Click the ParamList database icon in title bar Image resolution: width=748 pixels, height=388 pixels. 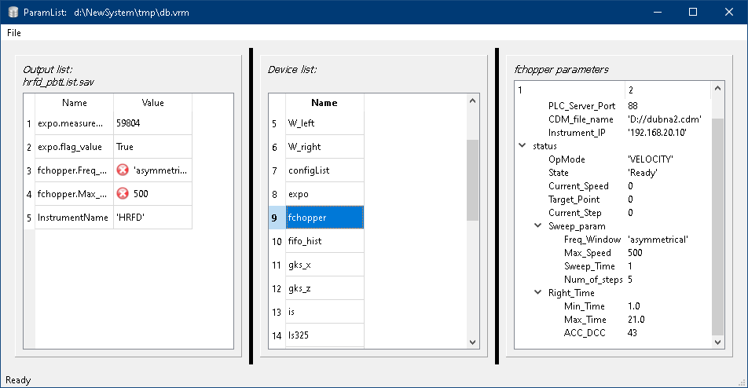coord(12,13)
